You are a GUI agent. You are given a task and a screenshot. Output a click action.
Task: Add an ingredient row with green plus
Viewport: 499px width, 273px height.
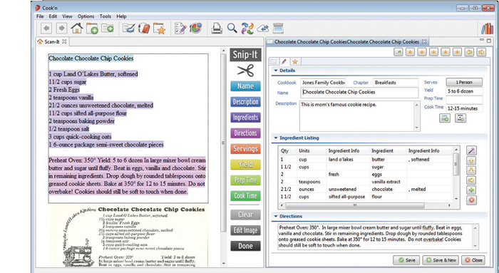tap(471, 190)
